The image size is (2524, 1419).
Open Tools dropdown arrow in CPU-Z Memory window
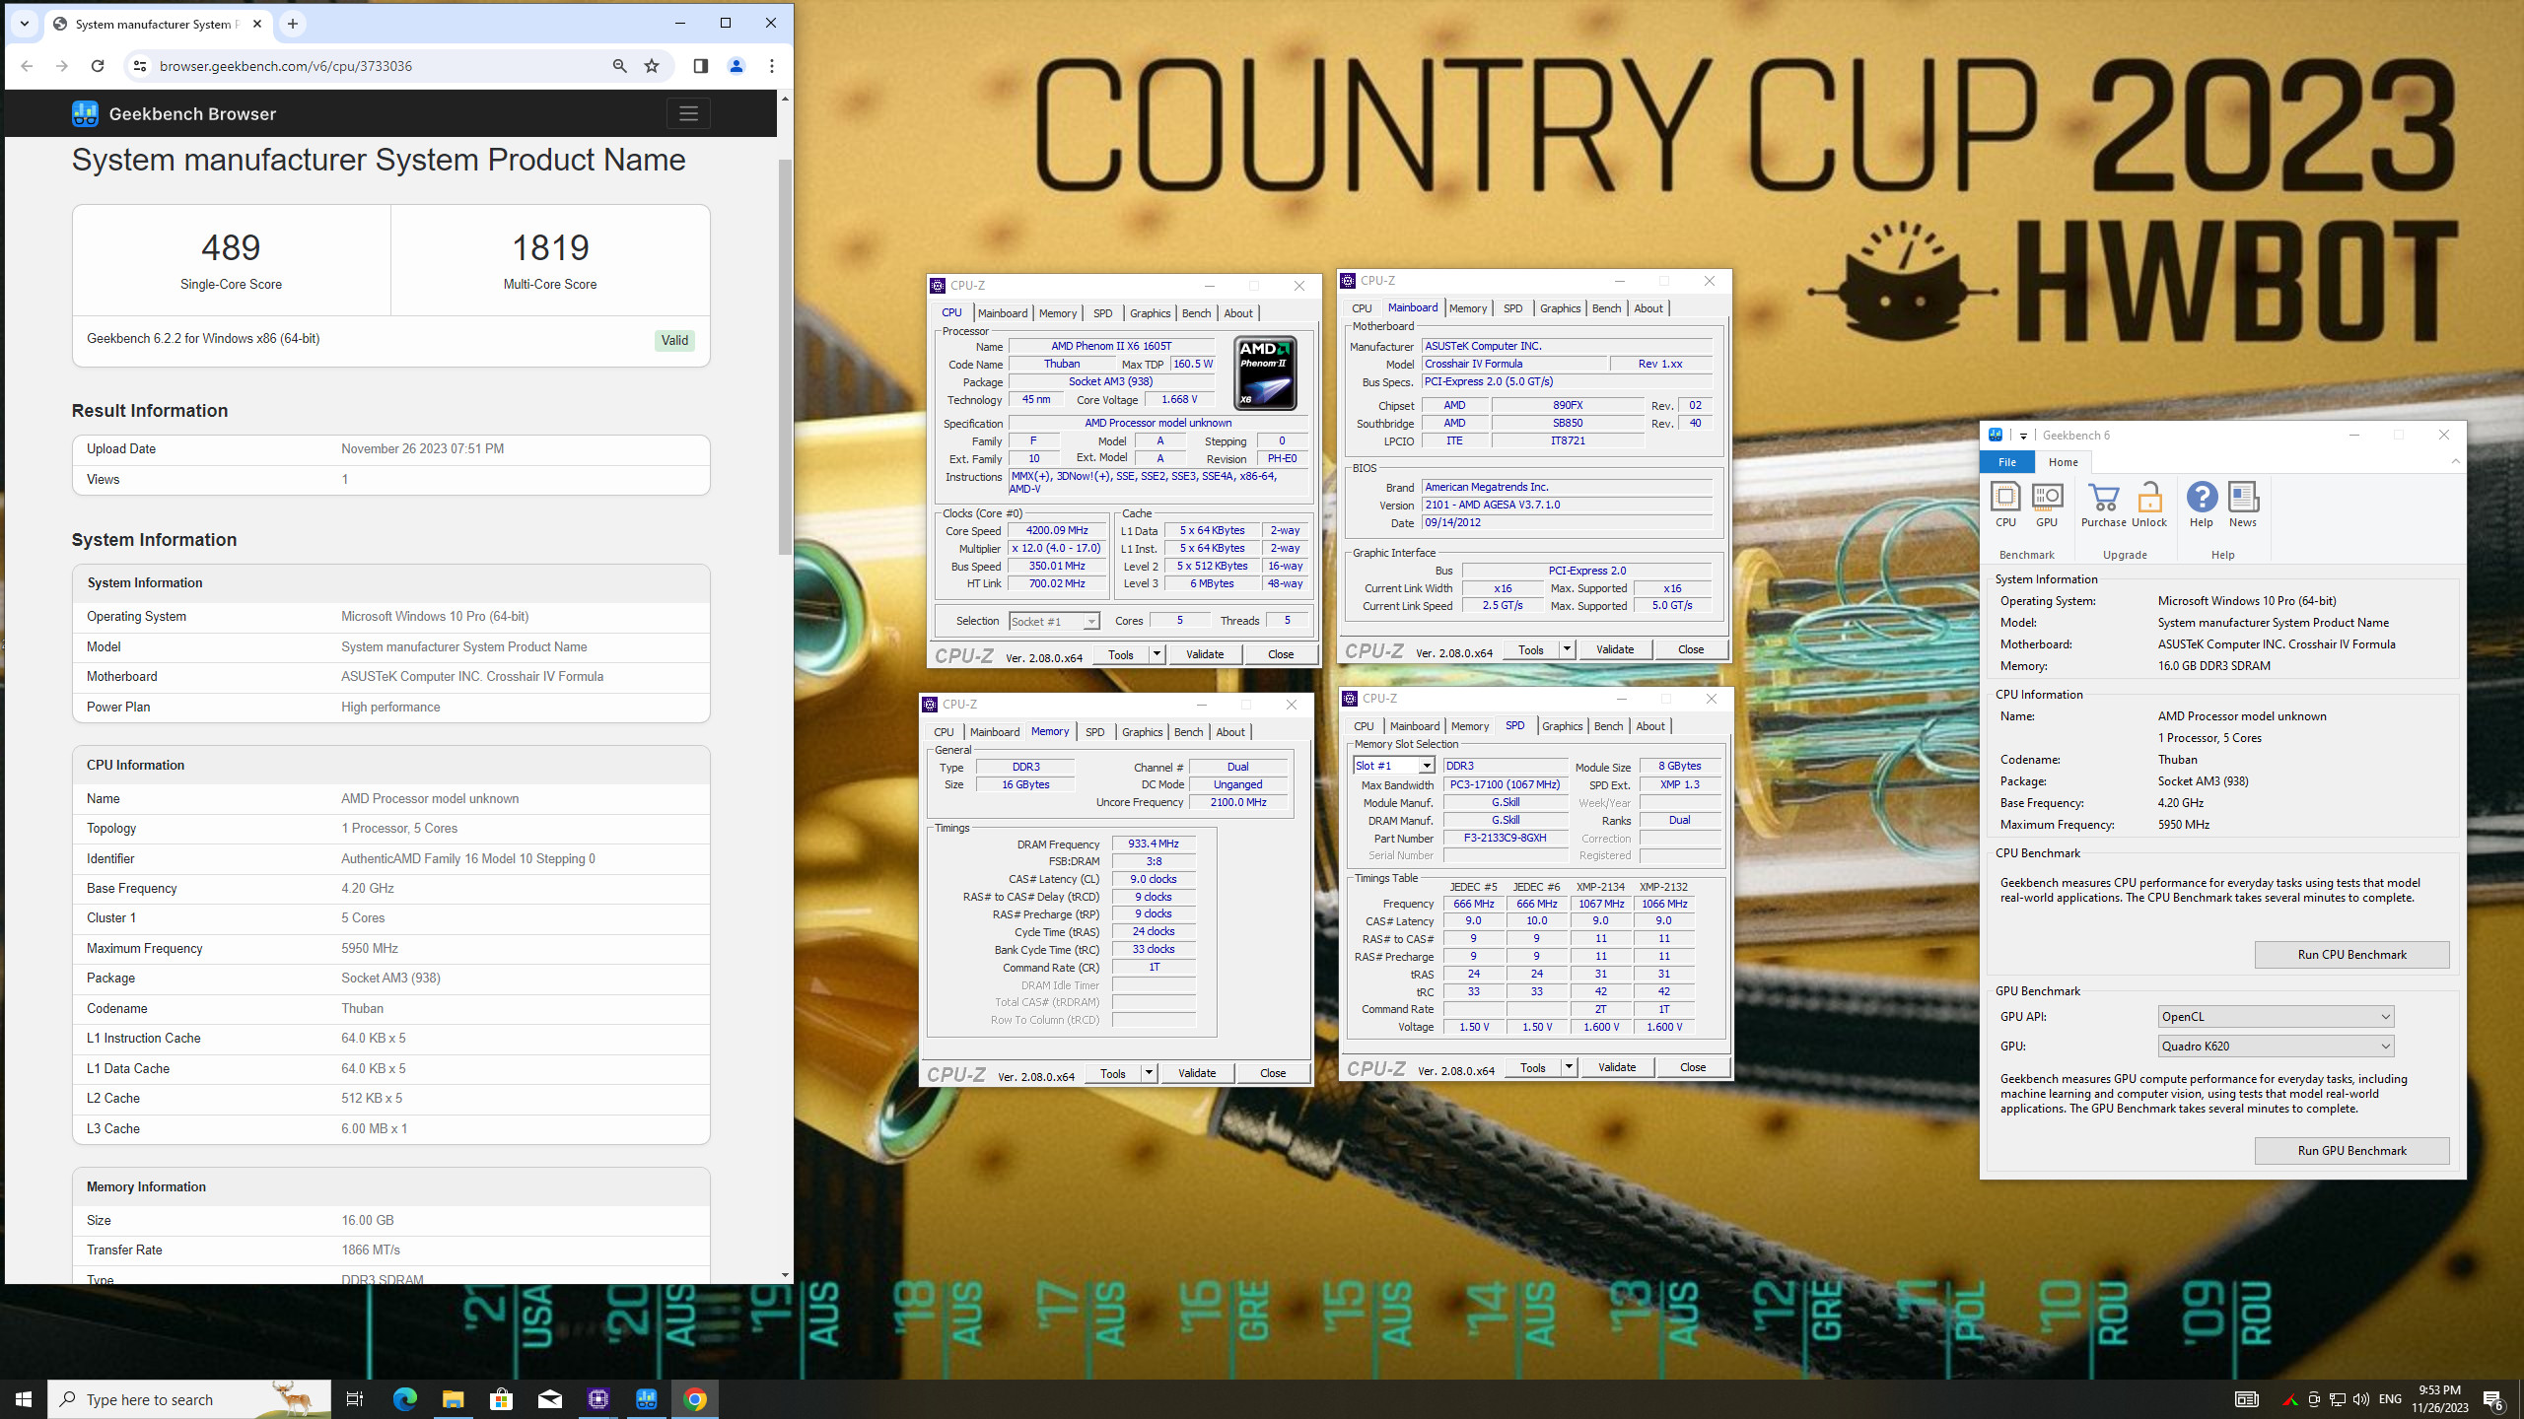(x=1149, y=1073)
